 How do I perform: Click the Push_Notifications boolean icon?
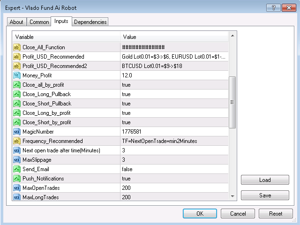(17, 179)
